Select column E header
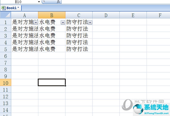Screen dimensions: 170x116 click(133, 15)
